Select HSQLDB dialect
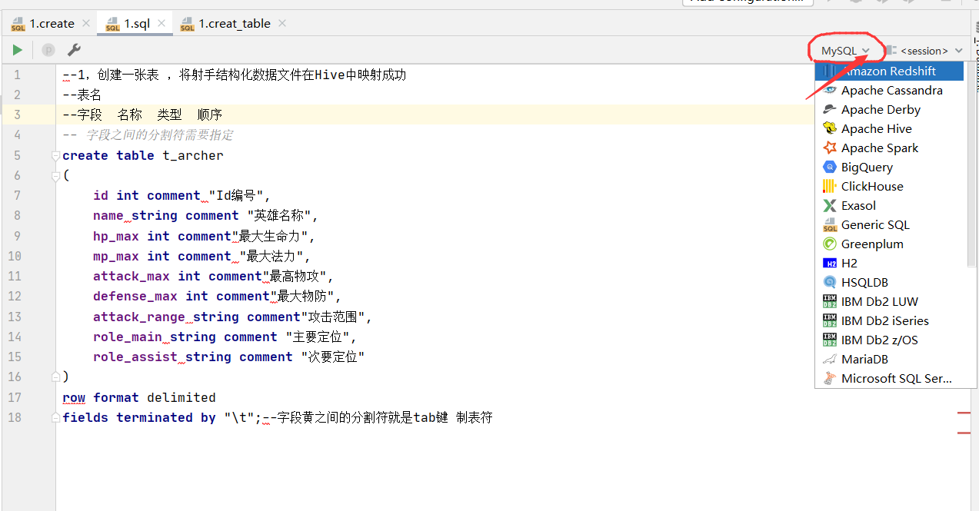Viewport: 979px width, 511px height. coord(889,282)
